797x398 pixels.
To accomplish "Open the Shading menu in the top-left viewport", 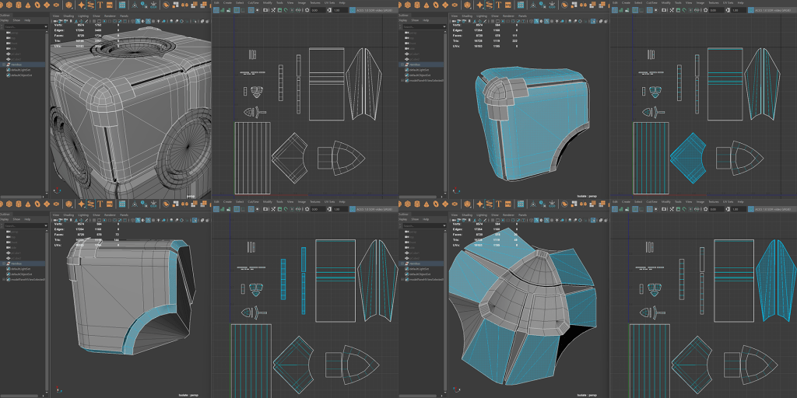I will point(68,15).
